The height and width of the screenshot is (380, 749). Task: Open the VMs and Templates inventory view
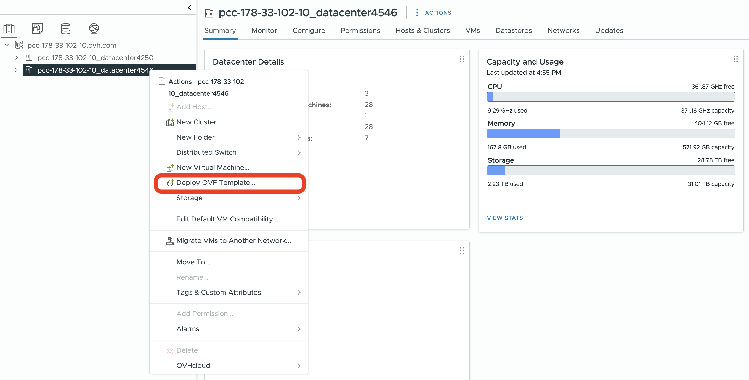pos(37,28)
